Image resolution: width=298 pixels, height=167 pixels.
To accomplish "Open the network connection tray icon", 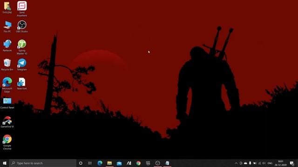I will 259,163.
